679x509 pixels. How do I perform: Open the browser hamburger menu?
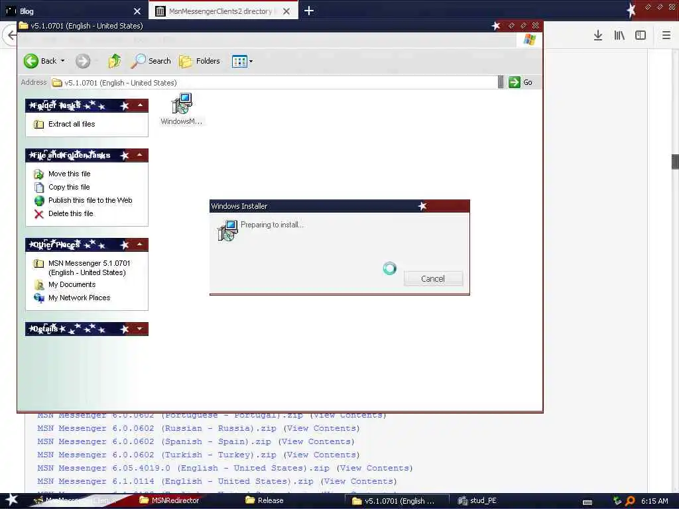pos(666,36)
